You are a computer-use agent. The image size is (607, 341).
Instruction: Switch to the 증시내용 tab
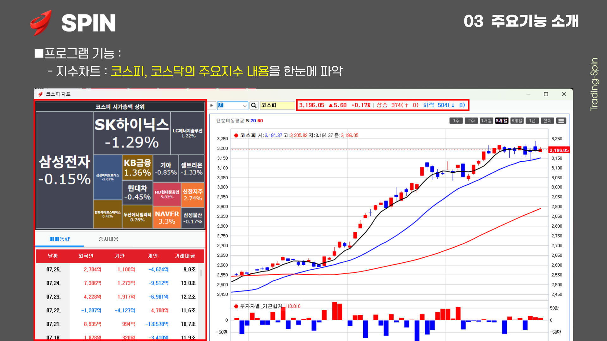(108, 239)
